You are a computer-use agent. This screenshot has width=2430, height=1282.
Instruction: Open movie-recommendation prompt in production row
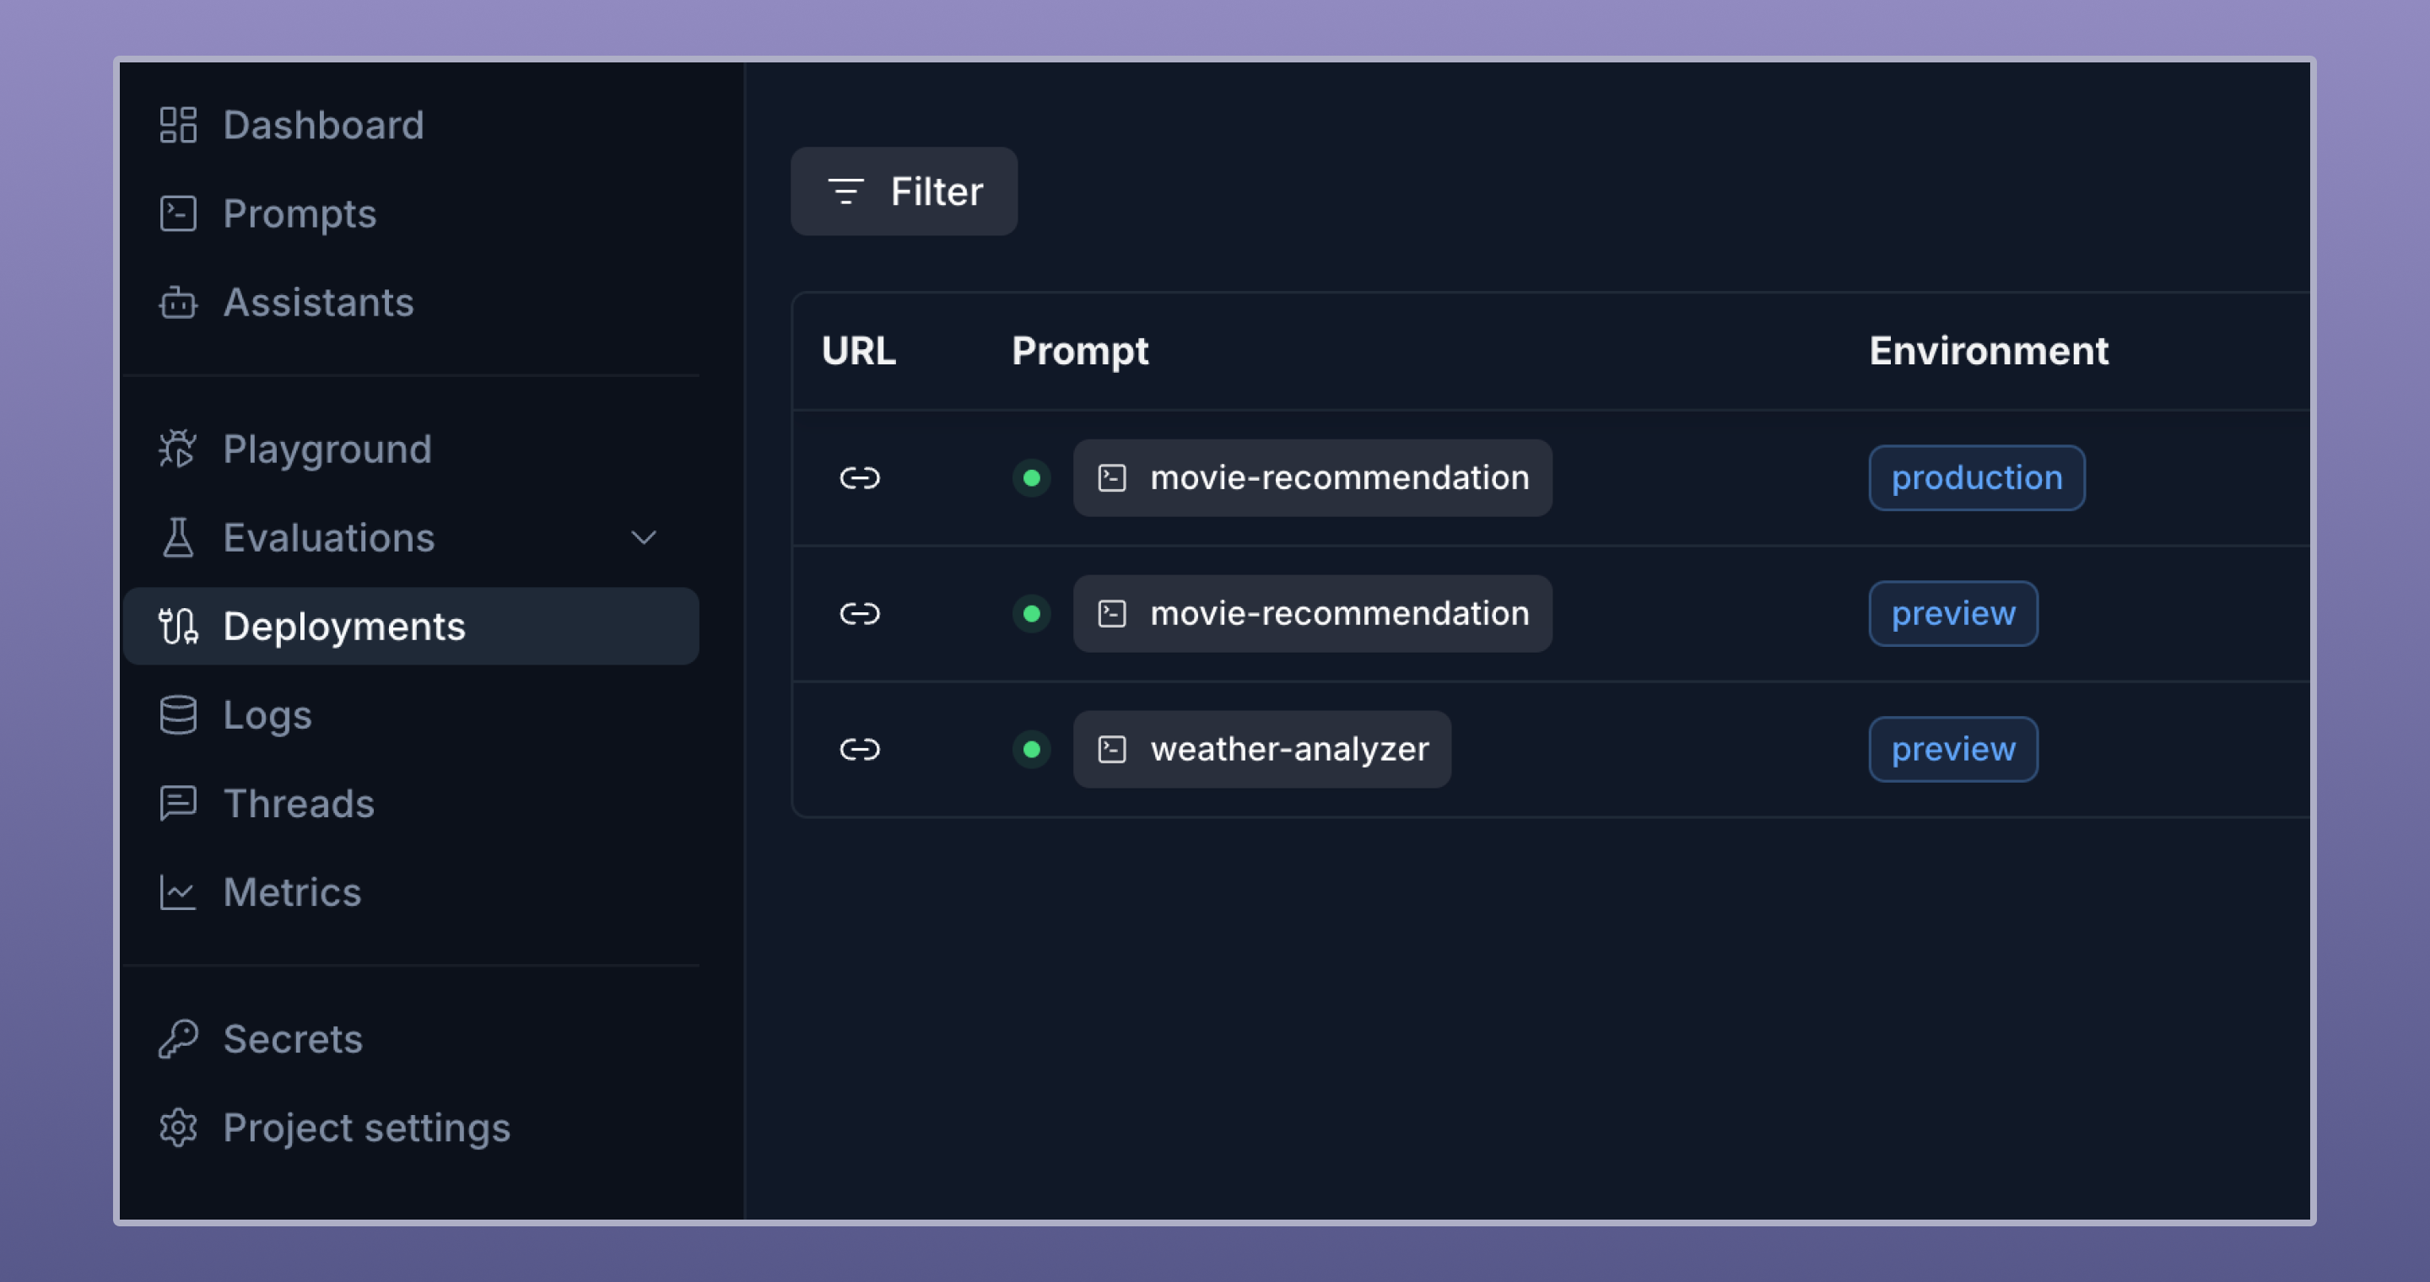[1312, 478]
